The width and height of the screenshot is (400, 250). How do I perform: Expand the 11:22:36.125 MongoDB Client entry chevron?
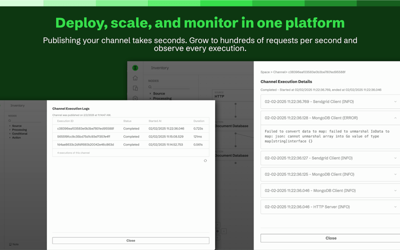click(x=395, y=174)
